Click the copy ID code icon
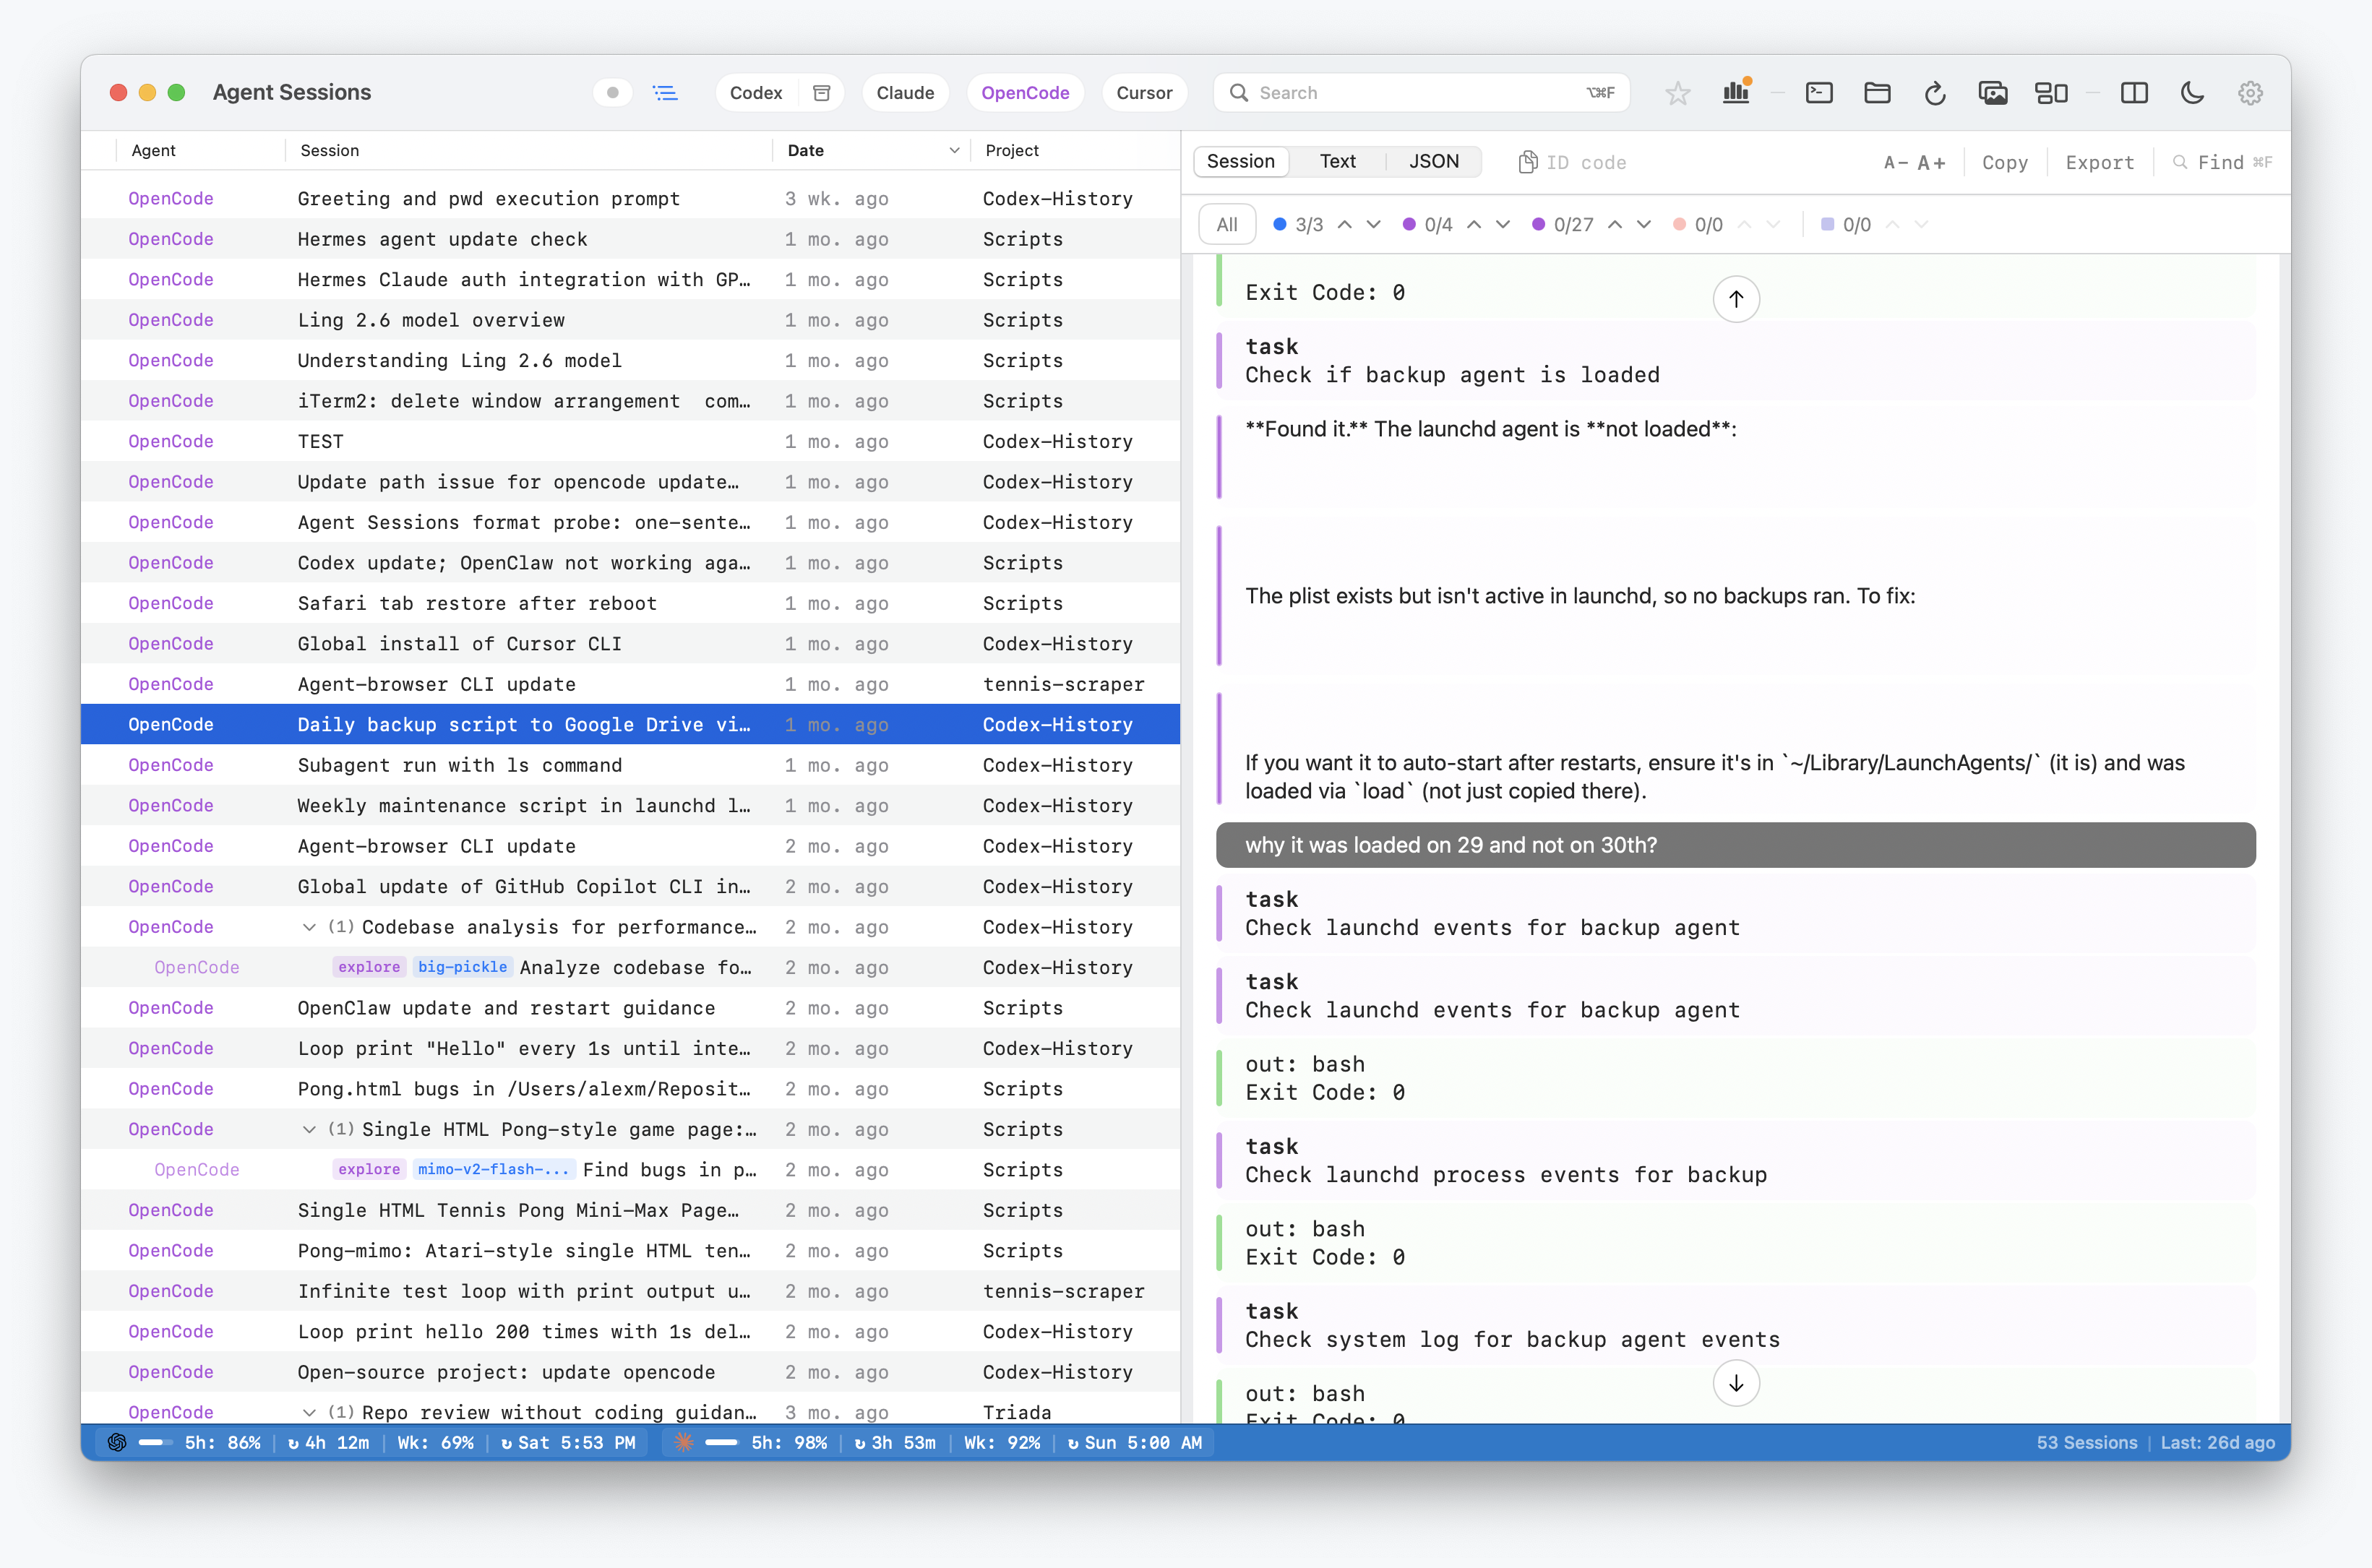Image resolution: width=2372 pixels, height=1568 pixels. (x=1527, y=162)
